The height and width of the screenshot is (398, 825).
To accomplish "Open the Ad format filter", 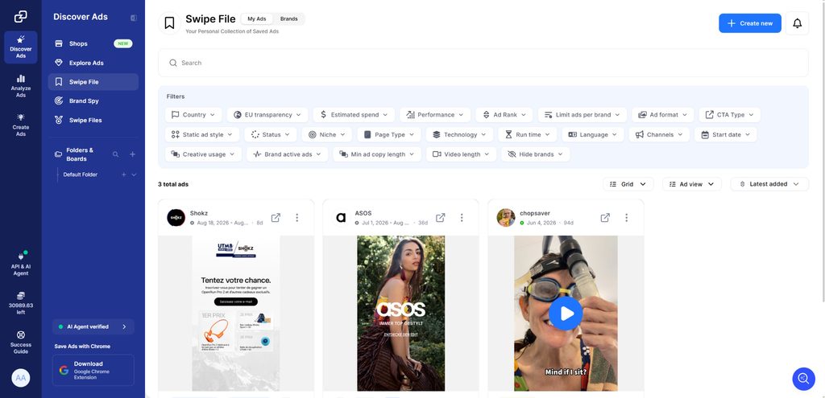I will (x=663, y=114).
